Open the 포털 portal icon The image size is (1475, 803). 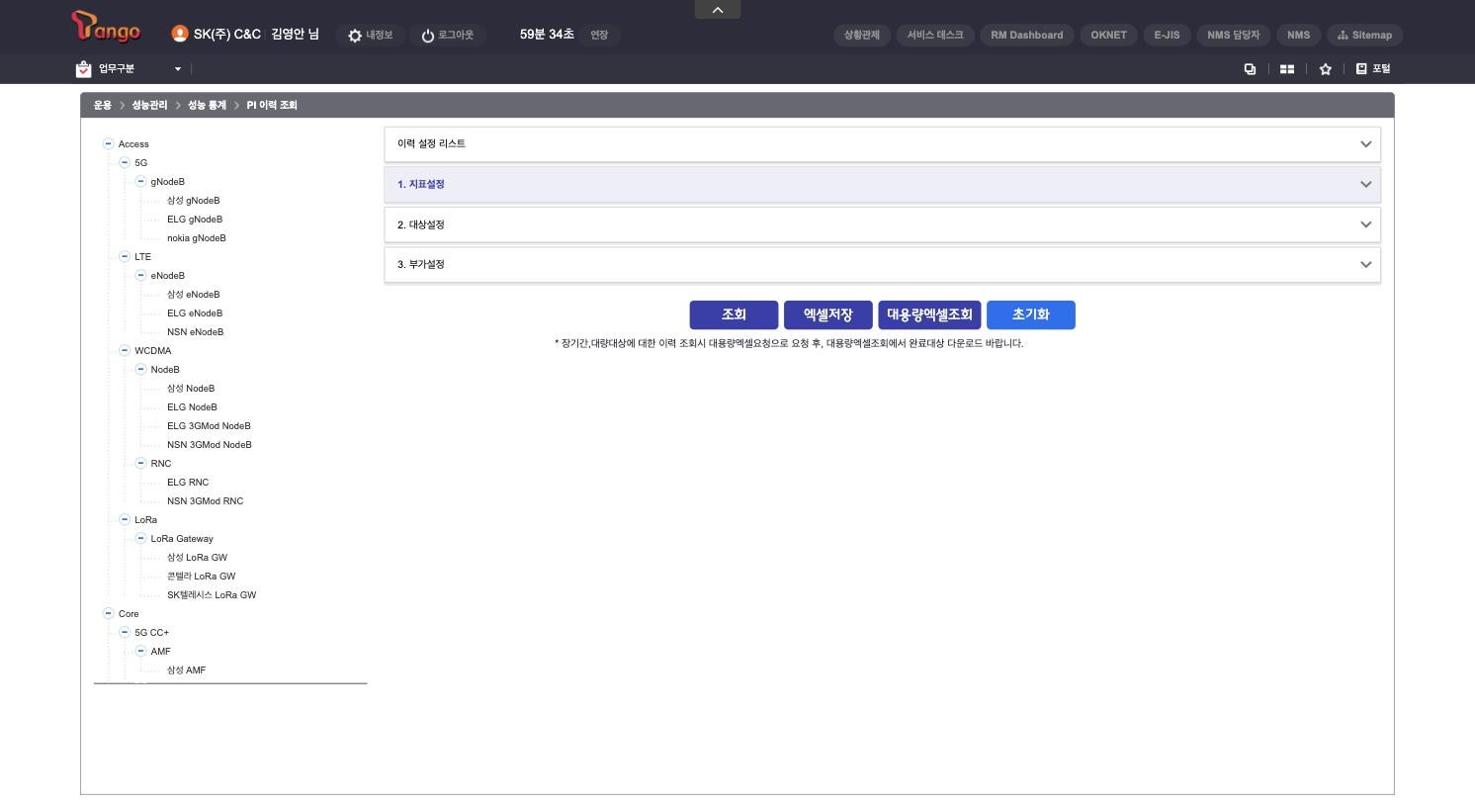(1373, 68)
